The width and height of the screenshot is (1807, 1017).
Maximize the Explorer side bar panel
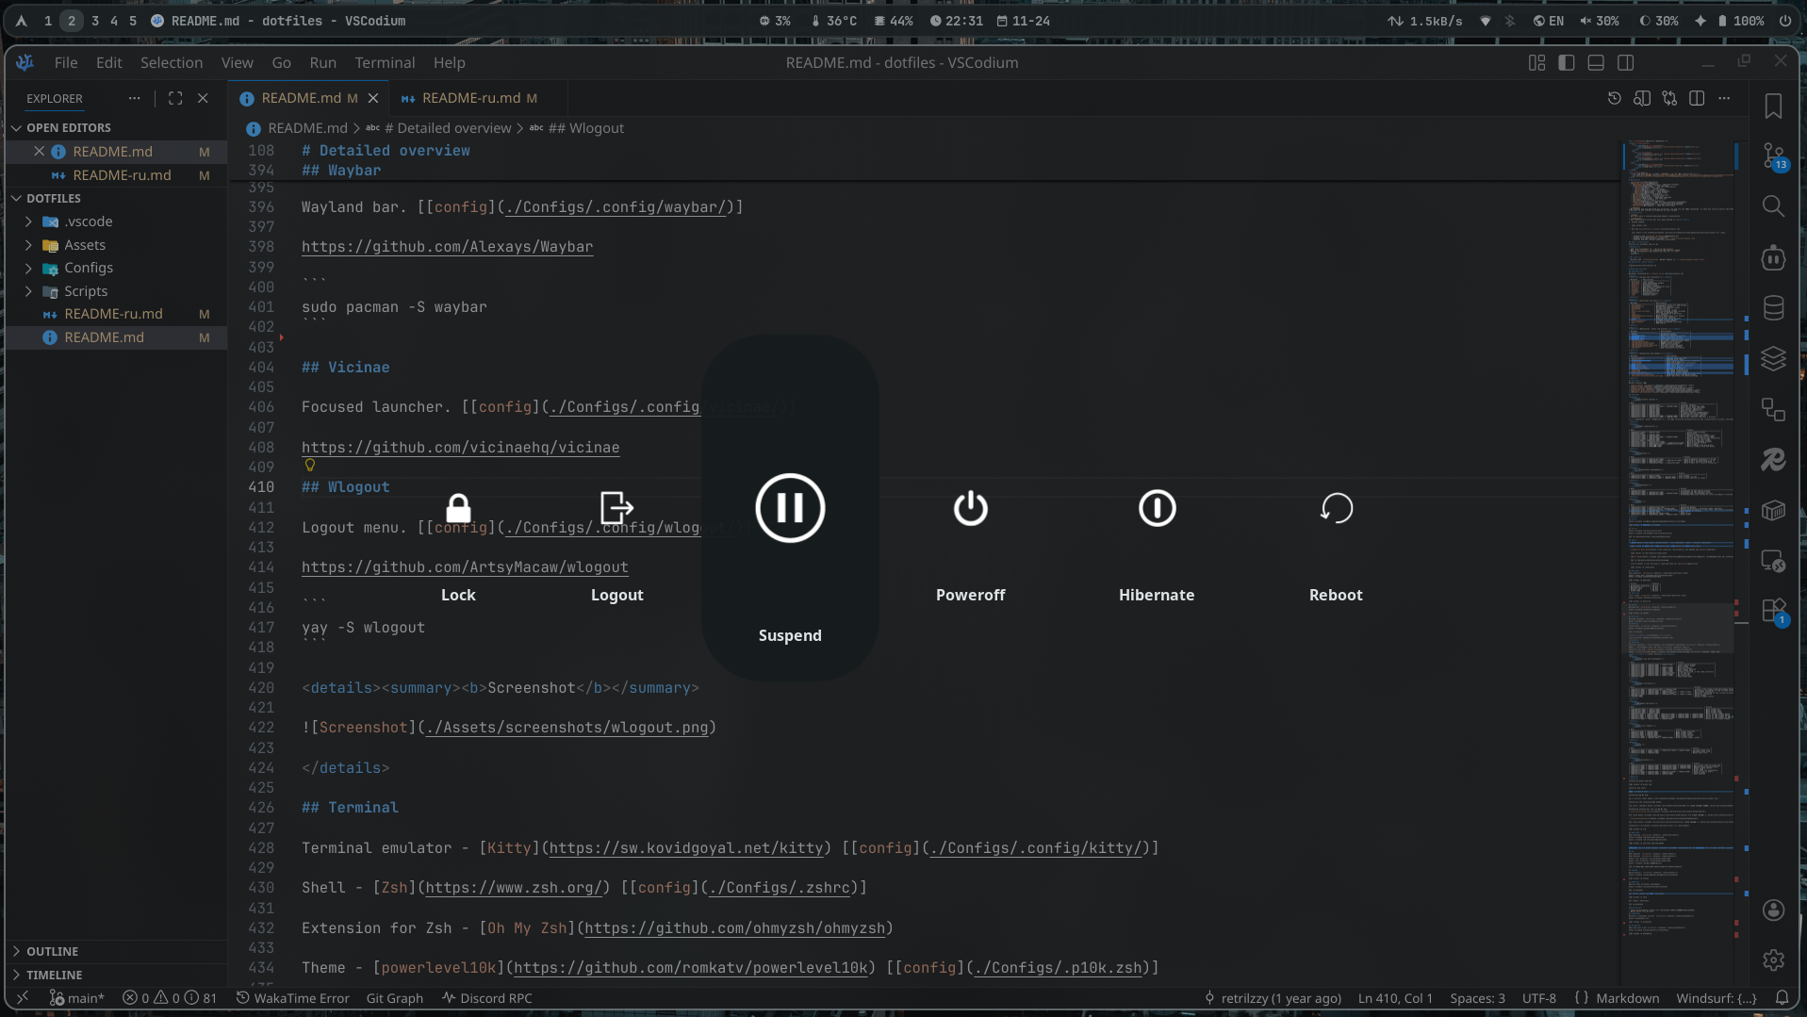tap(175, 98)
